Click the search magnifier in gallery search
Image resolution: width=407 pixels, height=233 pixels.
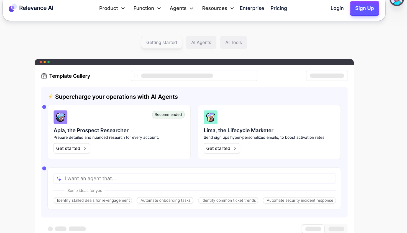pos(136,76)
